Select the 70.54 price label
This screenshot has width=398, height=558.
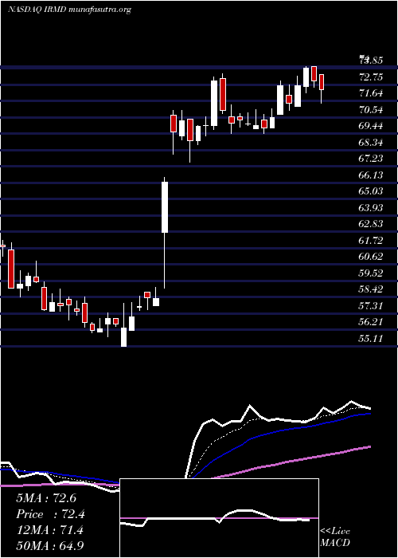371,109
